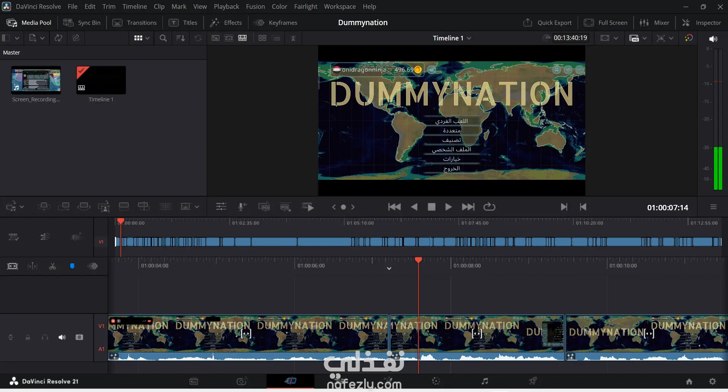Click the Close Up edit icon
Image resolution: width=728 pixels, height=392 pixels.
point(104,207)
